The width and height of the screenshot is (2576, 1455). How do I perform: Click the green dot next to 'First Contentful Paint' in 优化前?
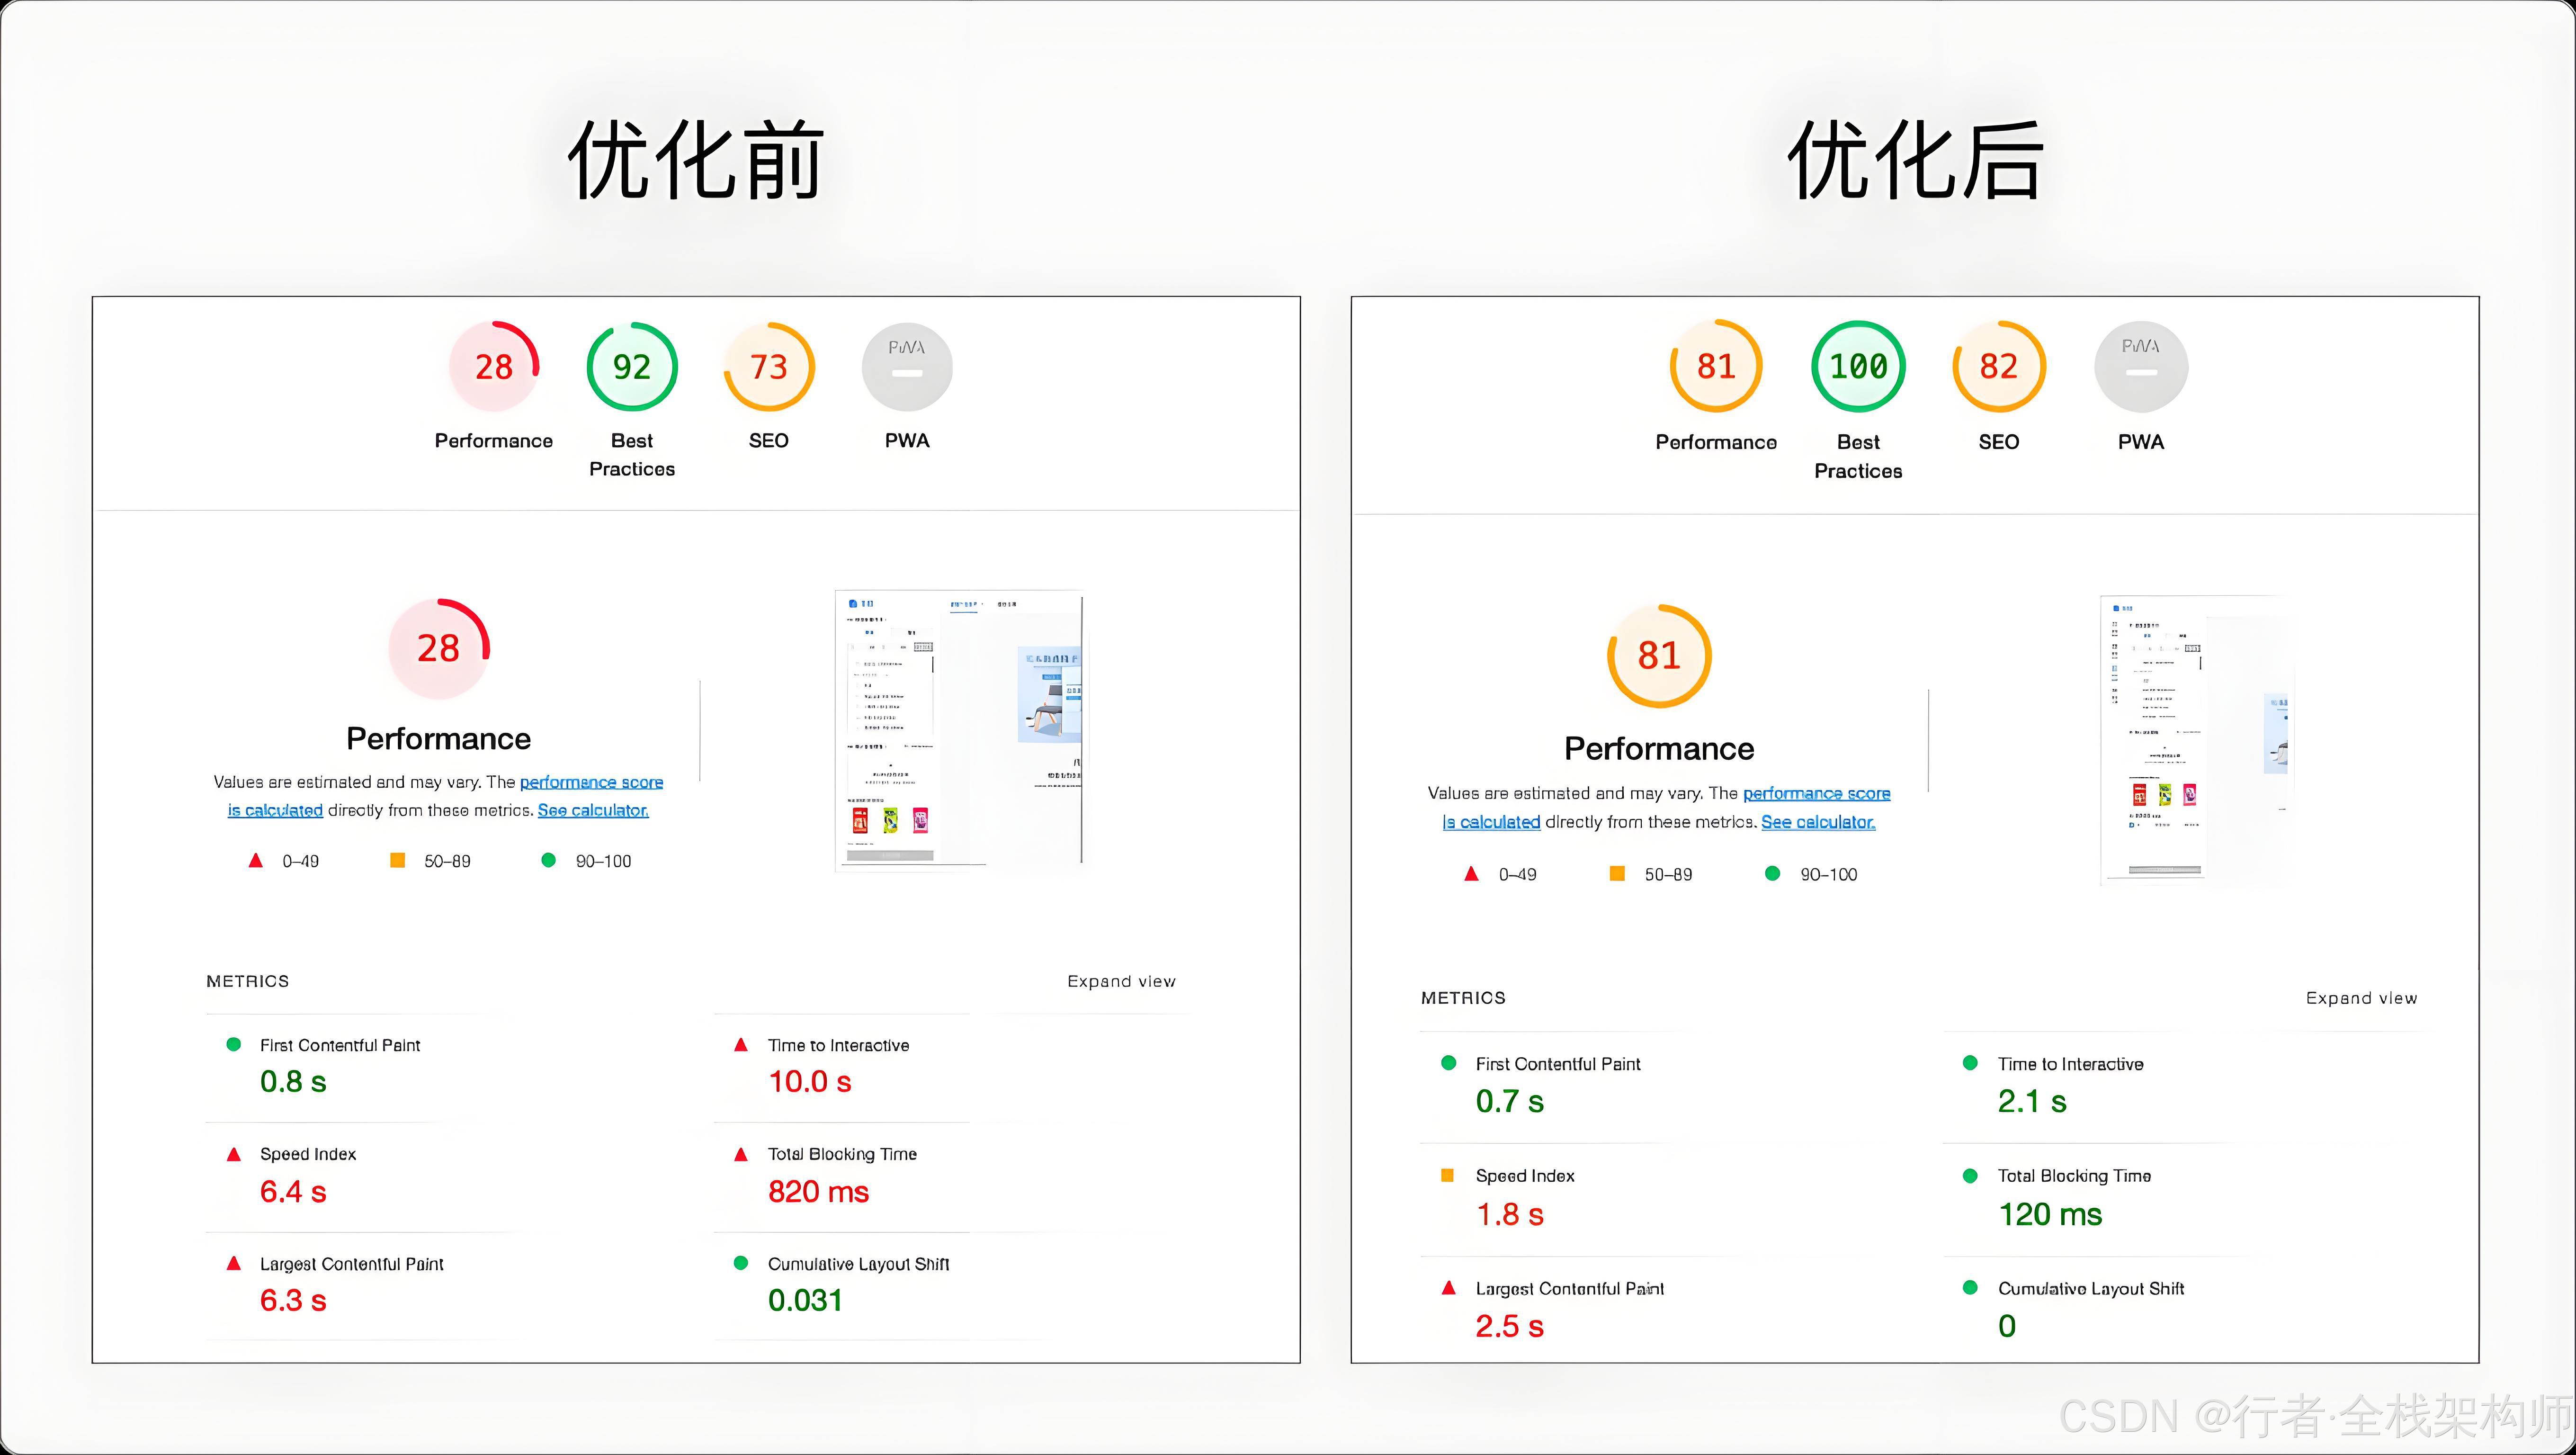tap(234, 1044)
